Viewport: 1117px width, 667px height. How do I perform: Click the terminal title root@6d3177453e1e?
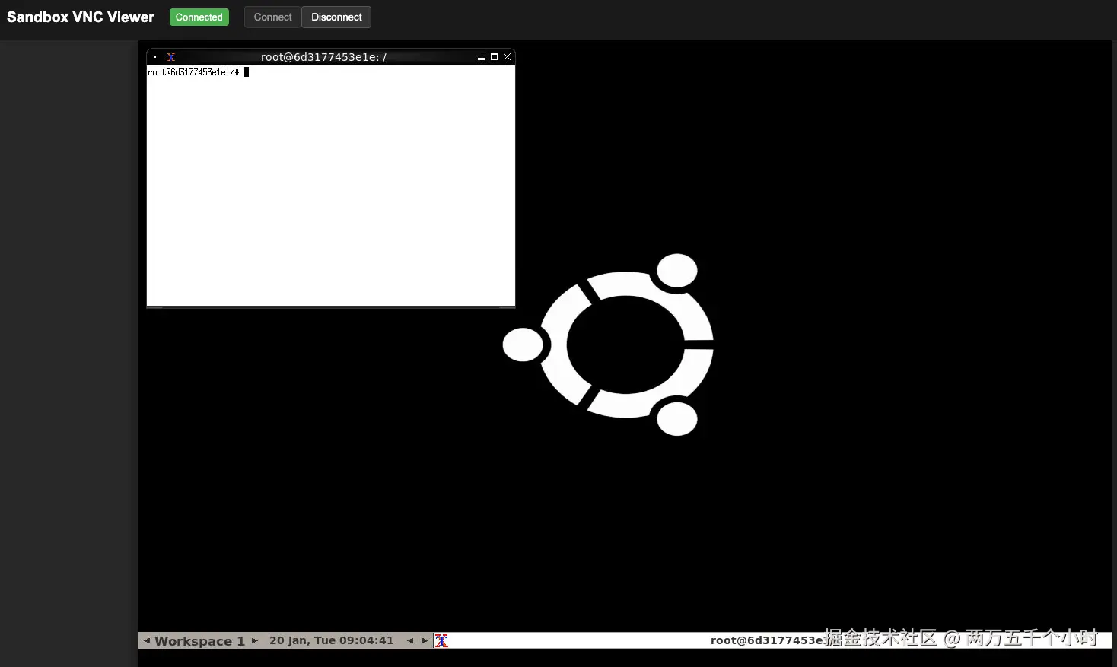point(323,56)
